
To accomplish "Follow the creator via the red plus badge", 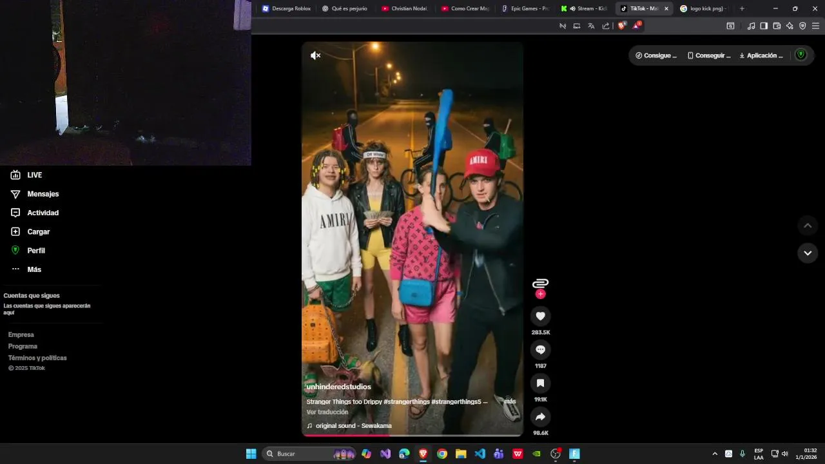I will [540, 294].
